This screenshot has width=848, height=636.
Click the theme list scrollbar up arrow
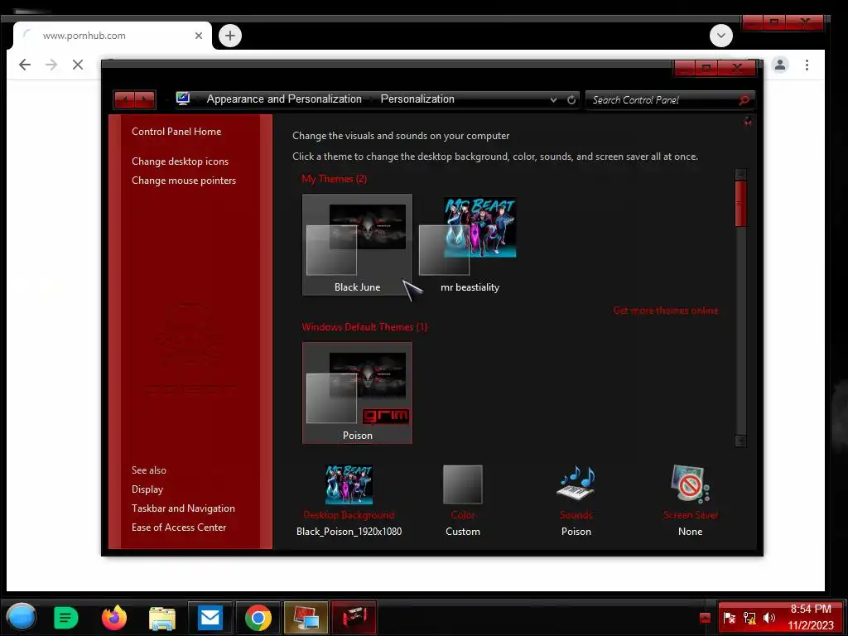click(741, 174)
